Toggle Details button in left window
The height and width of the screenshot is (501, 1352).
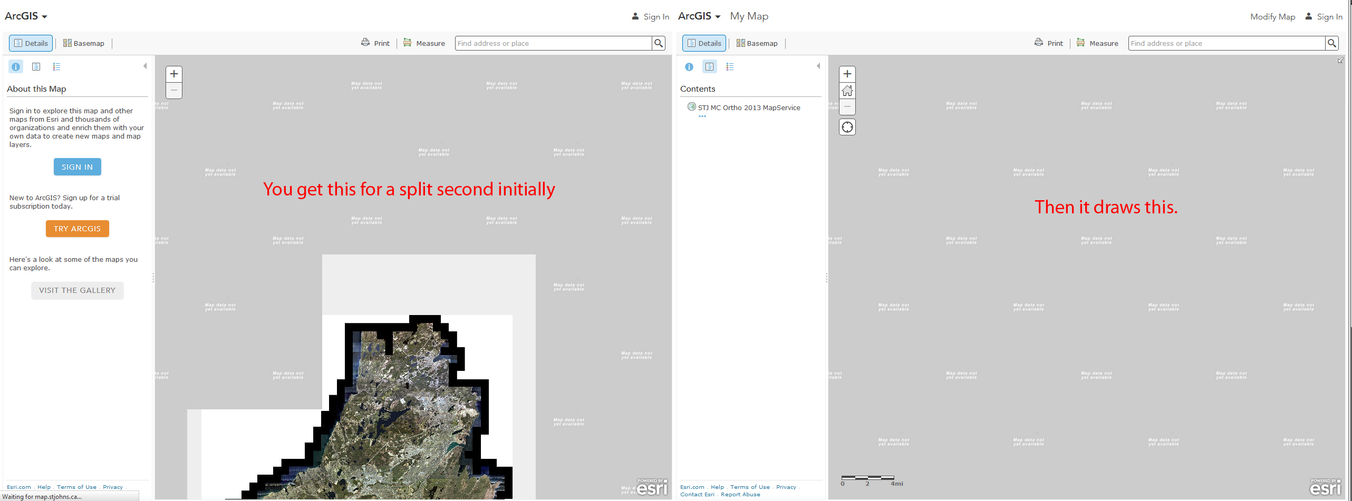(31, 43)
